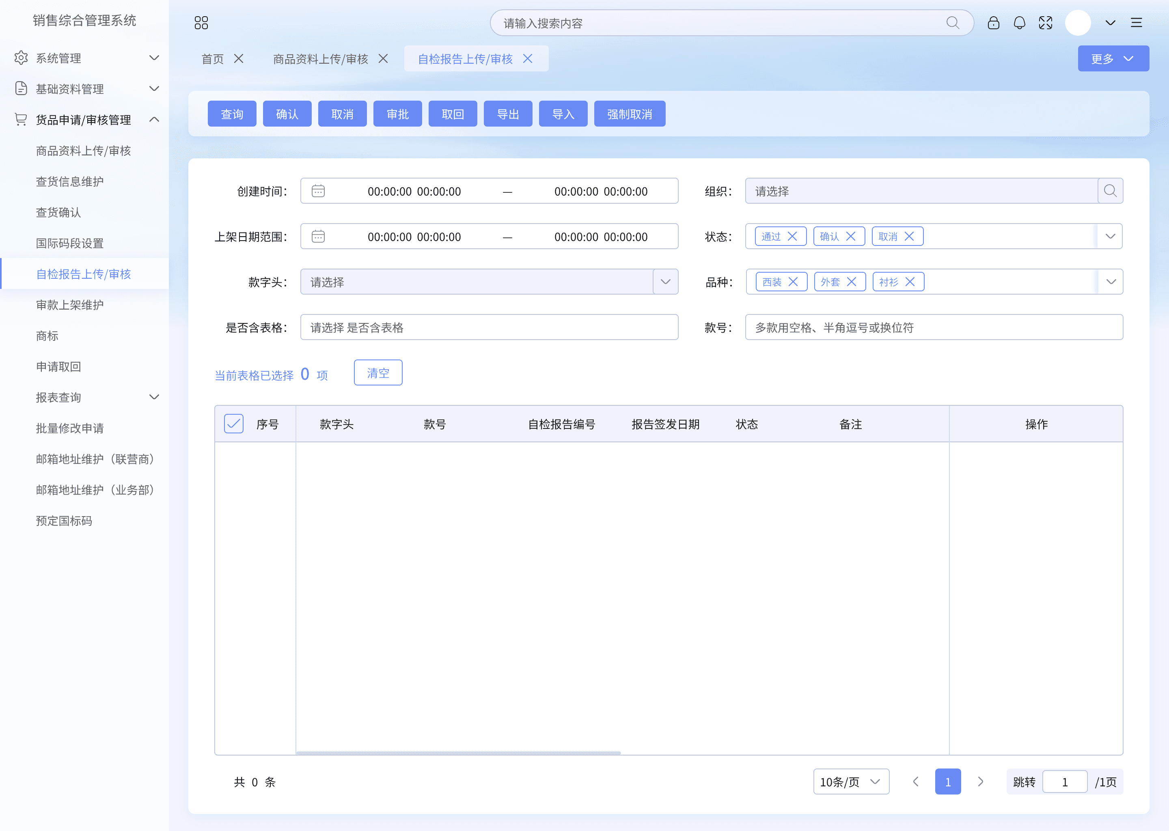Image resolution: width=1169 pixels, height=831 pixels.
Task: Click the 款号 input field
Action: 934,327
